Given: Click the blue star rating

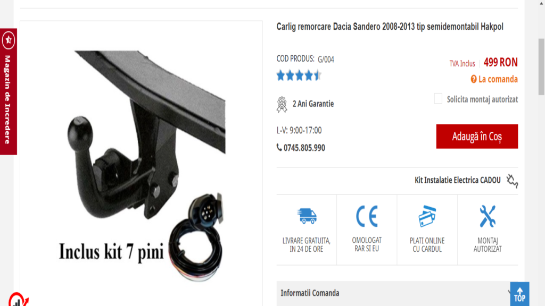Looking at the screenshot, I should [x=299, y=75].
